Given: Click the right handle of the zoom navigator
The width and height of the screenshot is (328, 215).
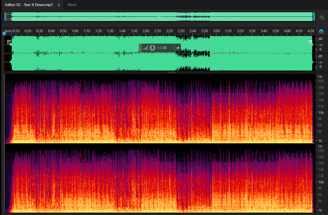Looking at the screenshot, I should pos(314,17).
